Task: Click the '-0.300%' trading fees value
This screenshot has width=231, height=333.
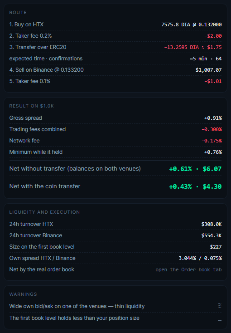Action: (x=212, y=129)
